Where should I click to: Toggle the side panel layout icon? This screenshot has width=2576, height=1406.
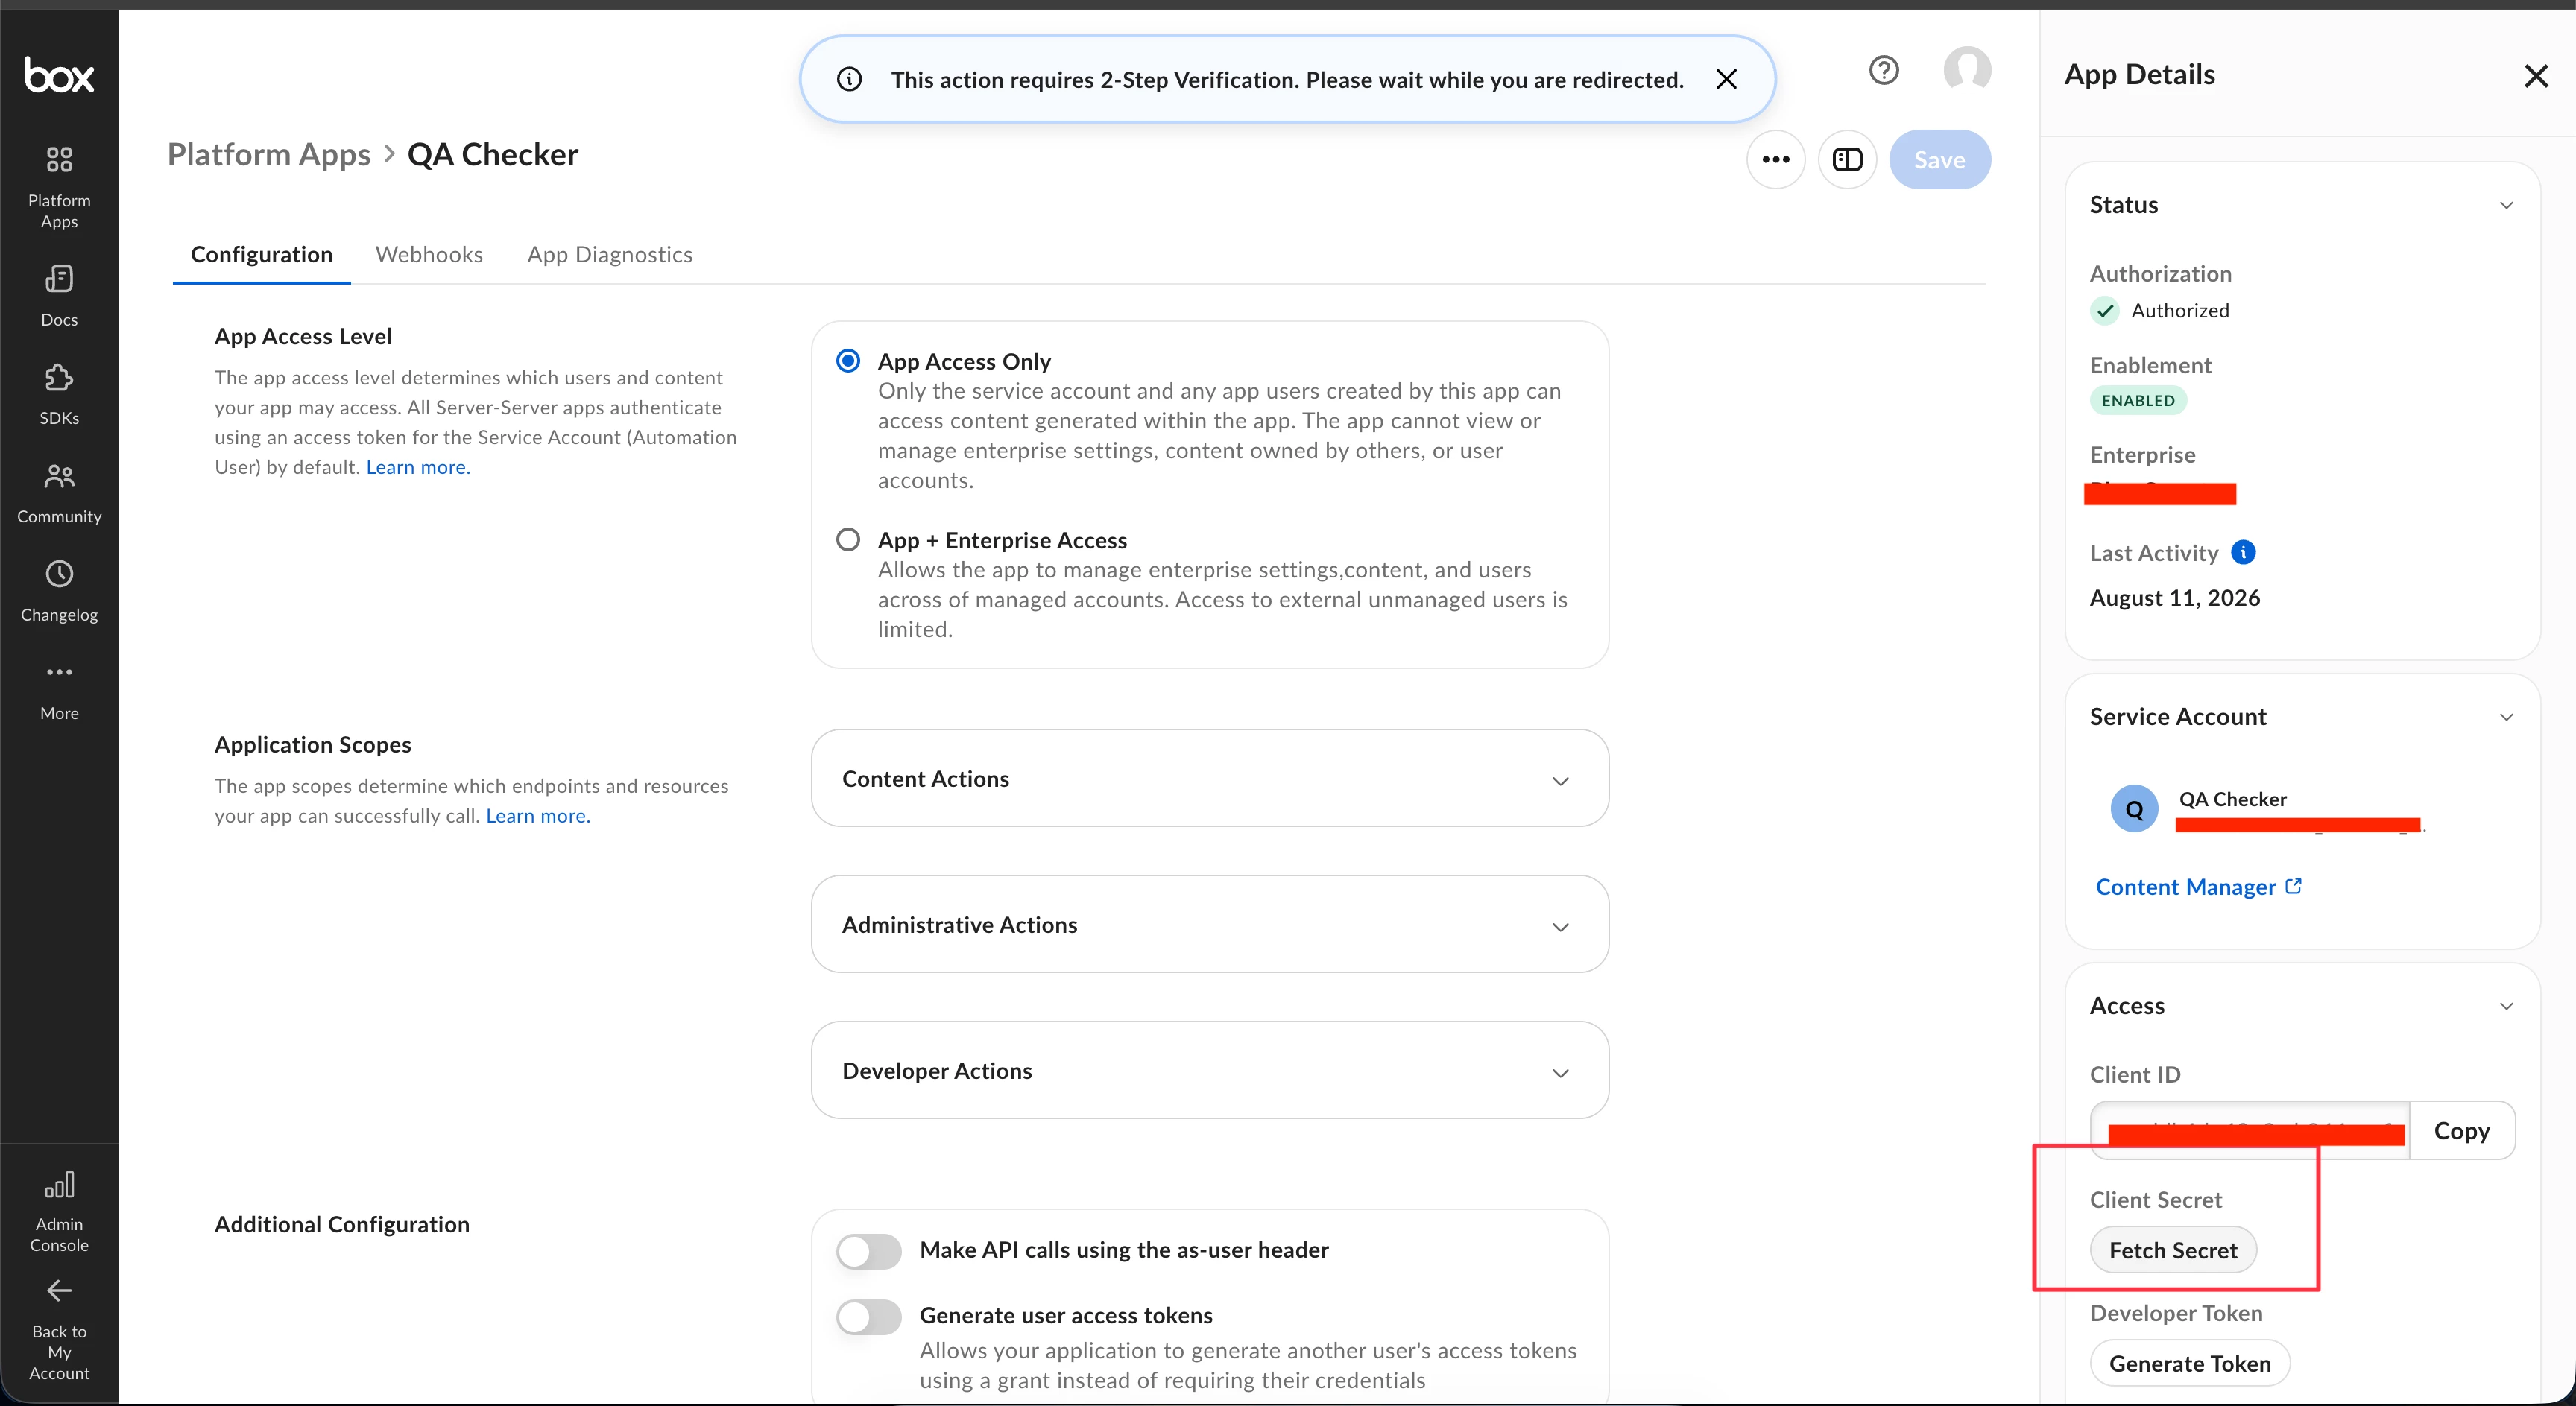click(1847, 159)
